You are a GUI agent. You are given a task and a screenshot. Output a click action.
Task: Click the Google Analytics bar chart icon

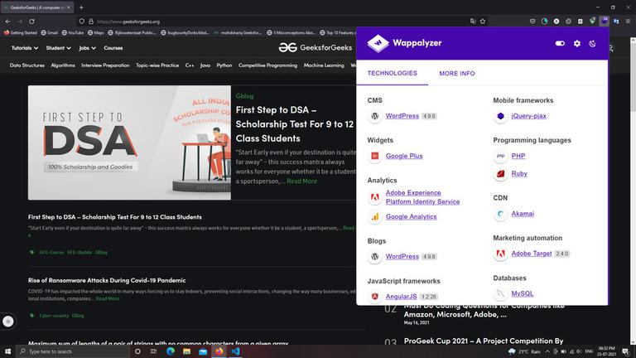pos(375,217)
